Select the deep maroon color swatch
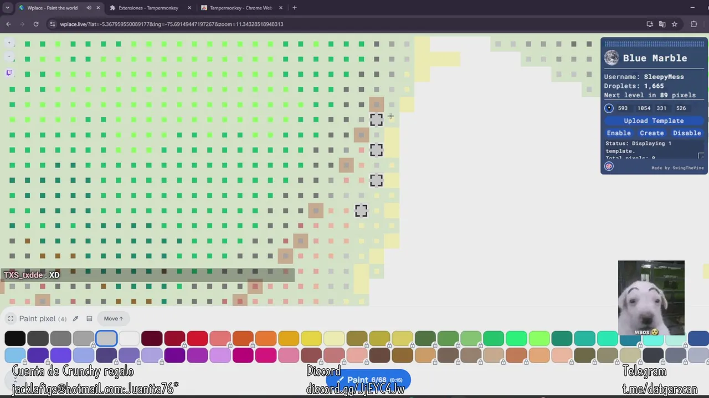The image size is (709, 398). pyautogui.click(x=151, y=338)
